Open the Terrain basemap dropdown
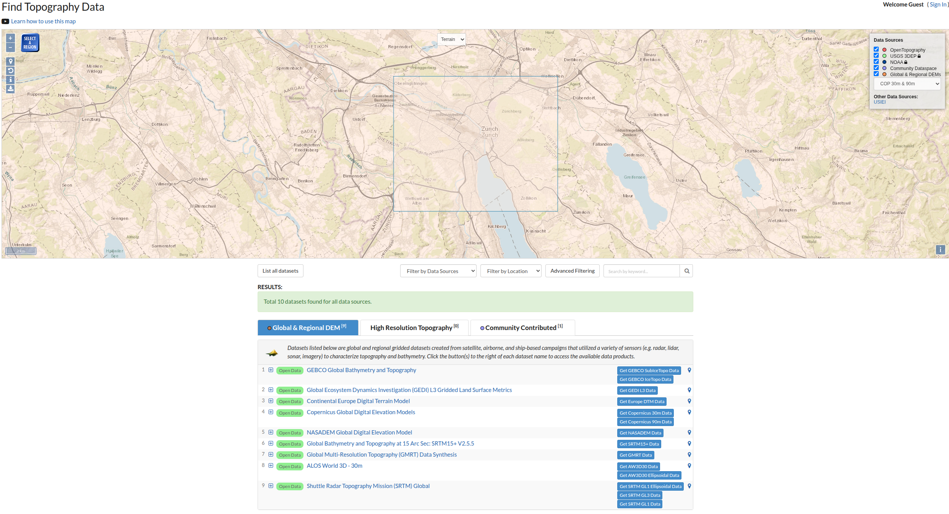 [x=451, y=39]
